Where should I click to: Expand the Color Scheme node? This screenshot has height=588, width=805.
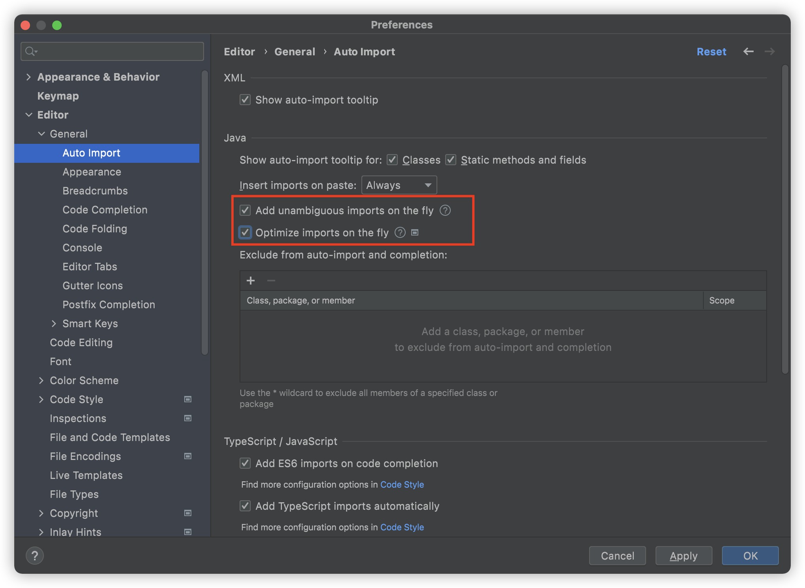[41, 381]
